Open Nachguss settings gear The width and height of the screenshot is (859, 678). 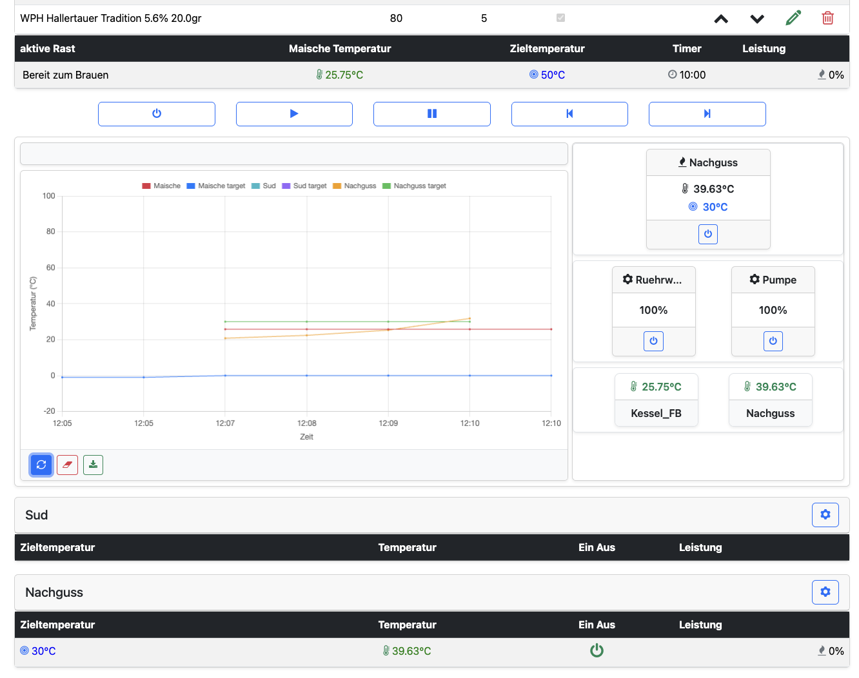825,592
